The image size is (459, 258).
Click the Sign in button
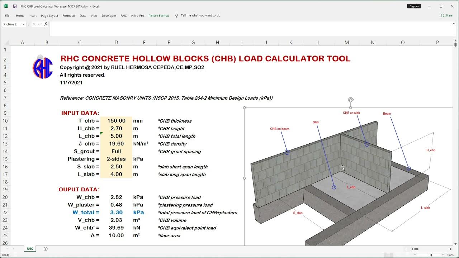pyautogui.click(x=414, y=6)
